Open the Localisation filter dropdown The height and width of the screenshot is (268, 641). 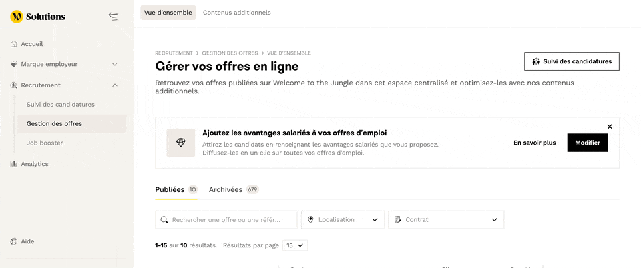[343, 220]
